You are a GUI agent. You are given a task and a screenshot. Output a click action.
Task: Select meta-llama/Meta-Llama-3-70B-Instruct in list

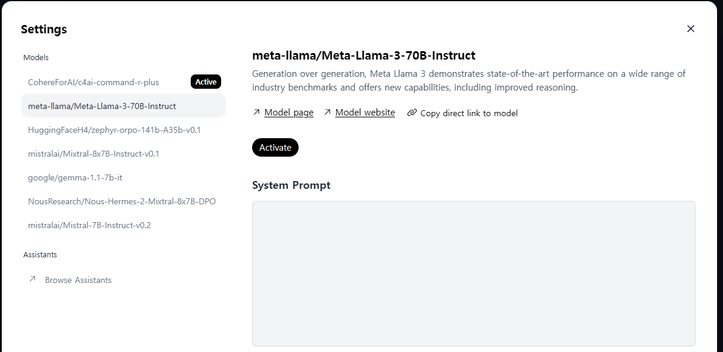(123, 106)
